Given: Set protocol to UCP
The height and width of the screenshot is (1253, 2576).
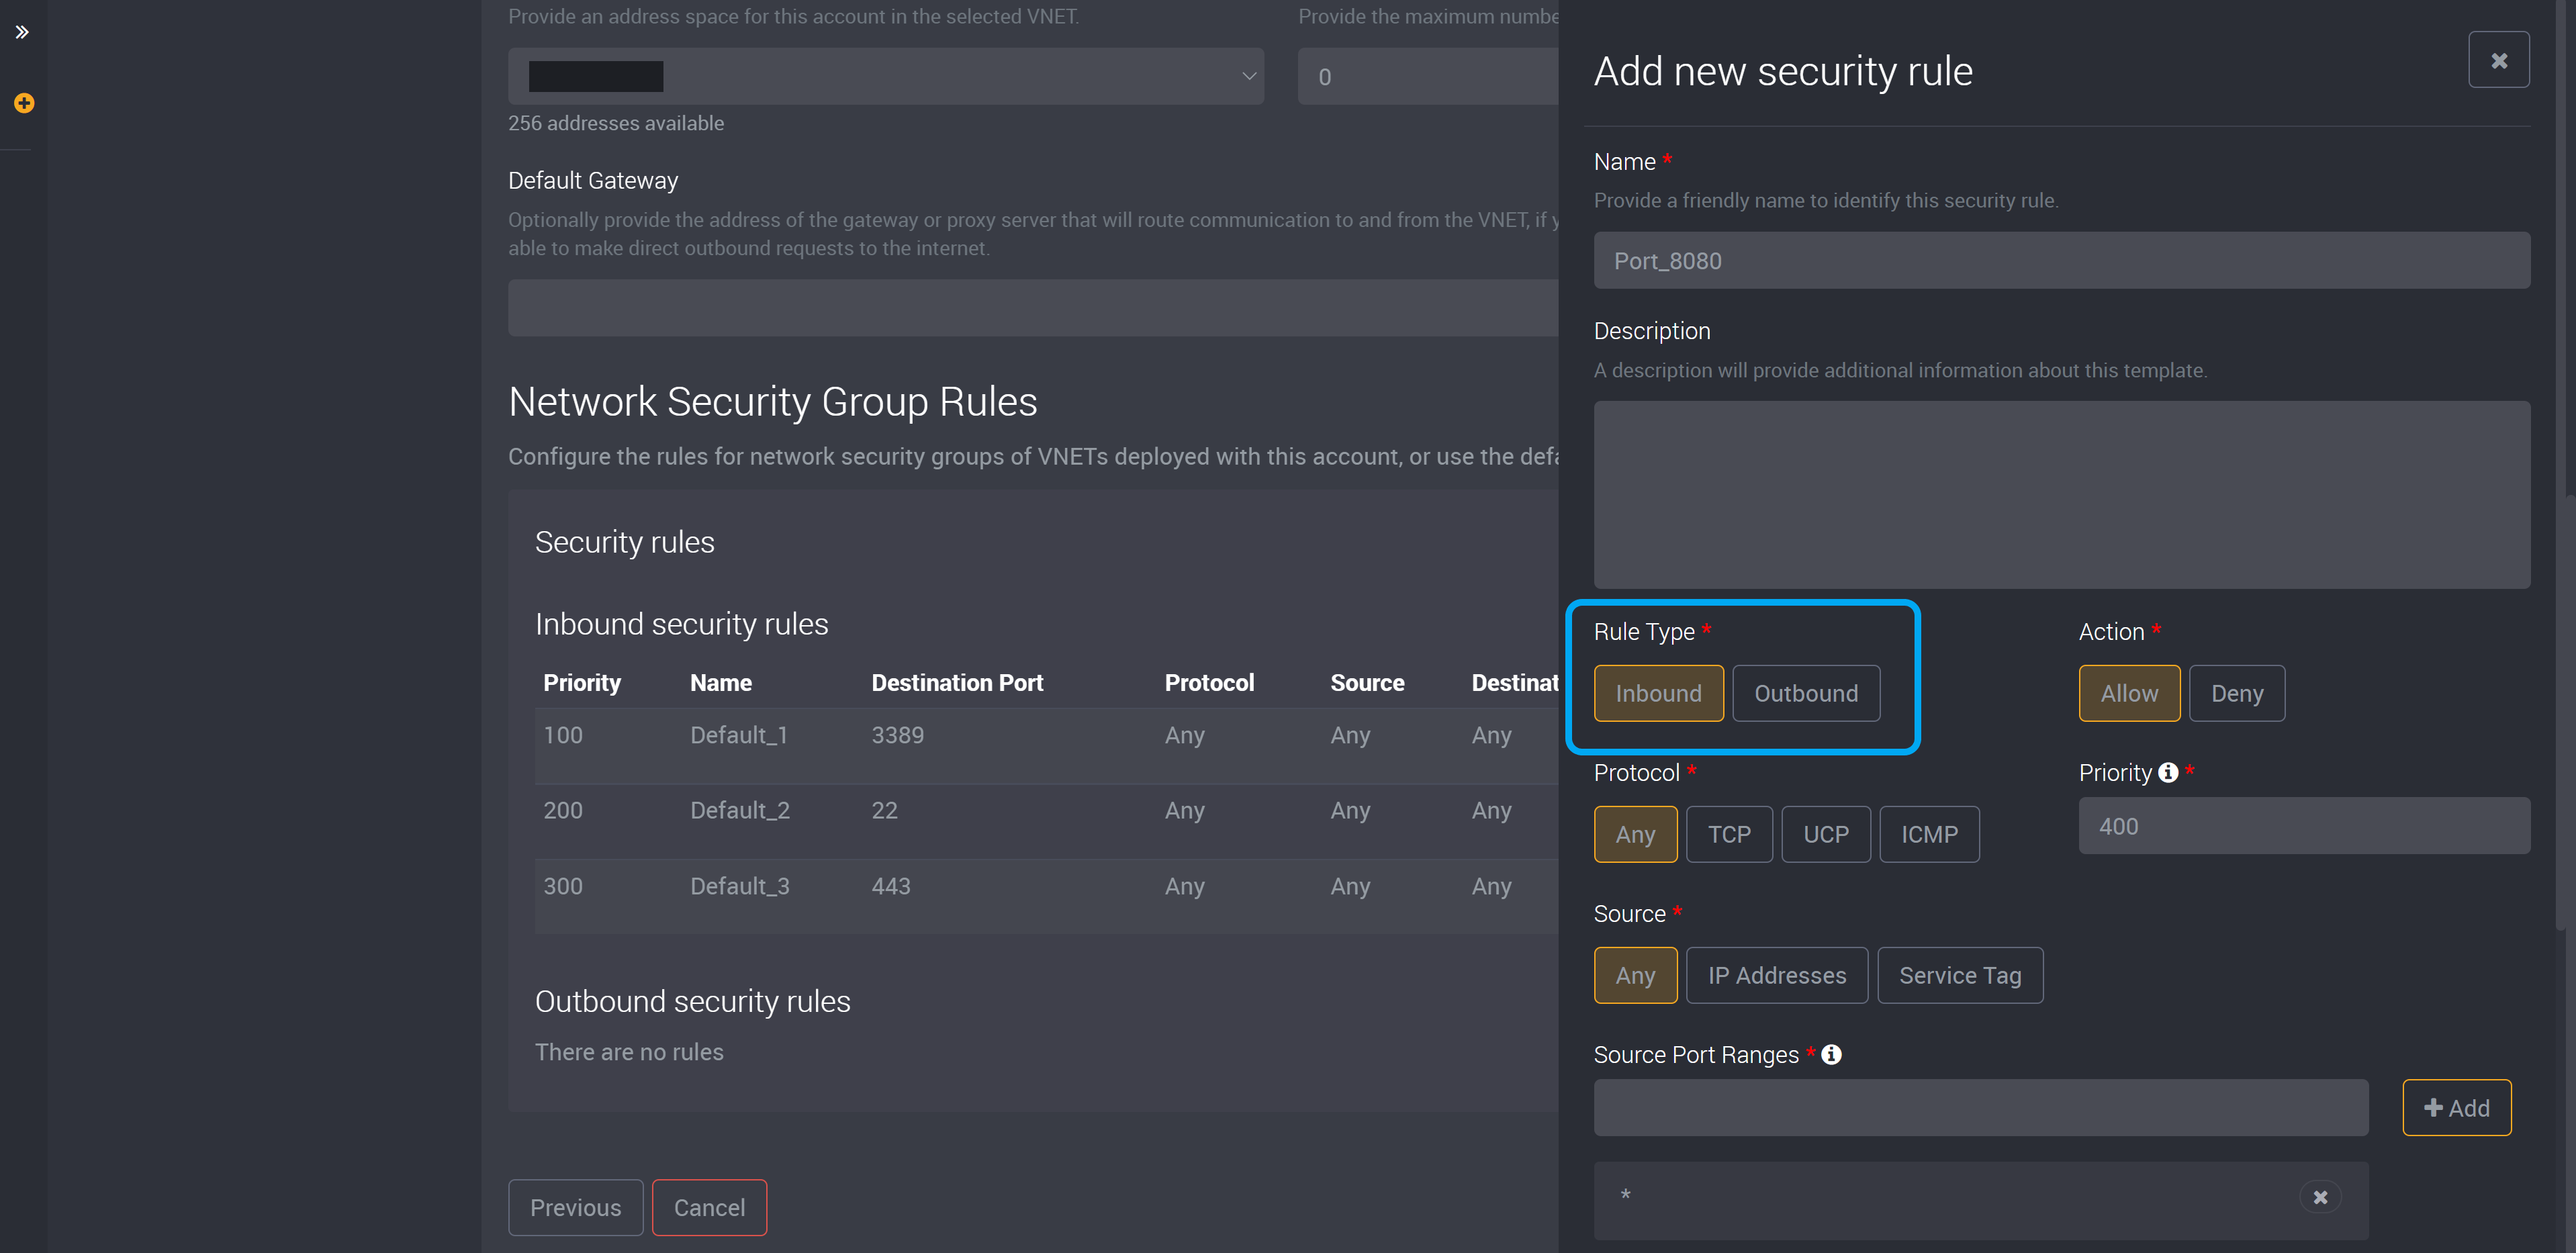Looking at the screenshot, I should [1826, 834].
